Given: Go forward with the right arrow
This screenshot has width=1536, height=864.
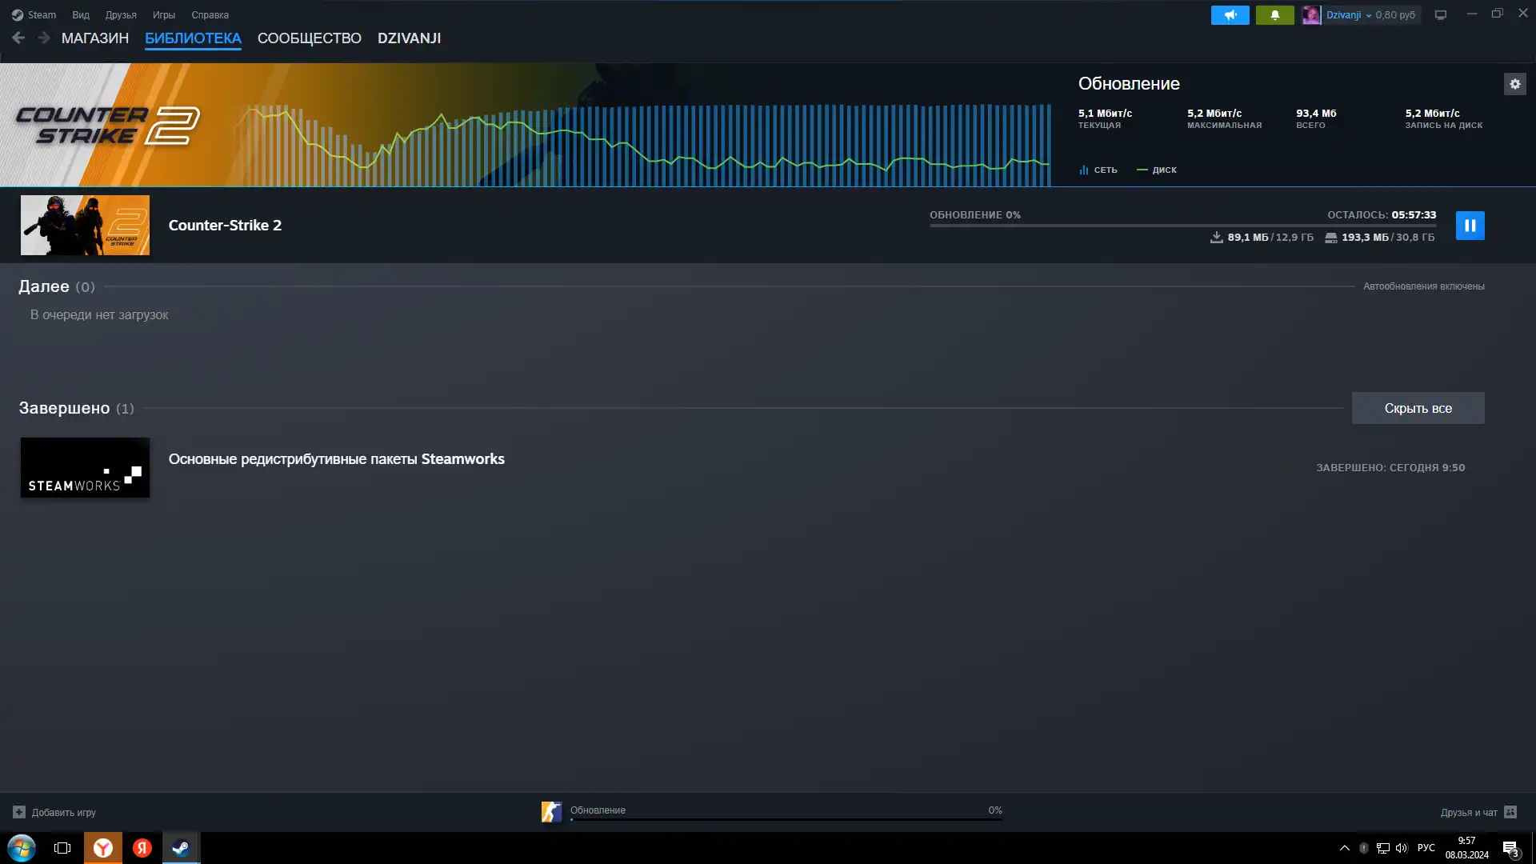Looking at the screenshot, I should point(44,38).
